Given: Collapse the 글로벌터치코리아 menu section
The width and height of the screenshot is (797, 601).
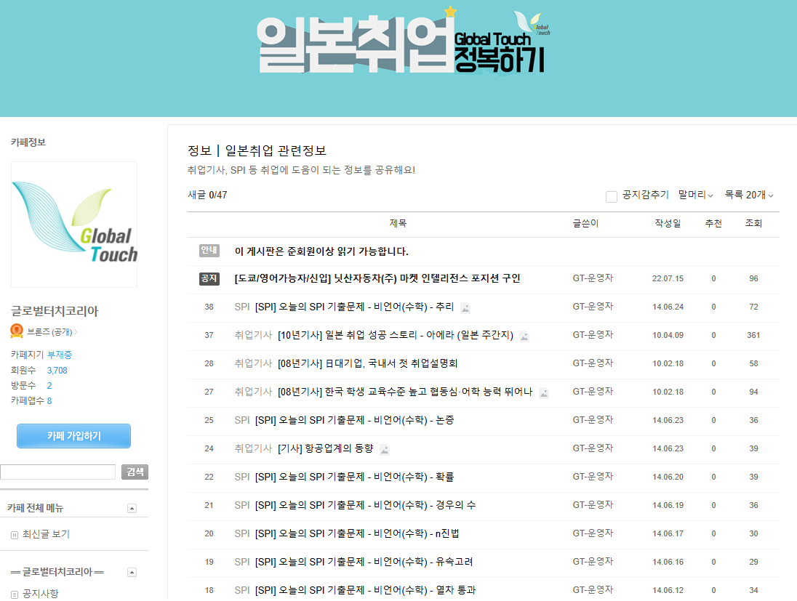Looking at the screenshot, I should pyautogui.click(x=132, y=572).
